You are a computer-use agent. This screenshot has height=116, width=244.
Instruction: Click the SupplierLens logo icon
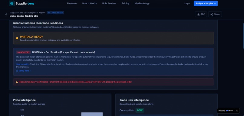click(12, 3)
